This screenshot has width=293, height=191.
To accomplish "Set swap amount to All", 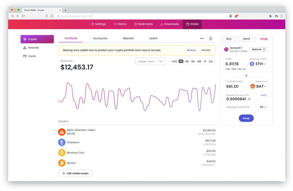I will 244,69.
